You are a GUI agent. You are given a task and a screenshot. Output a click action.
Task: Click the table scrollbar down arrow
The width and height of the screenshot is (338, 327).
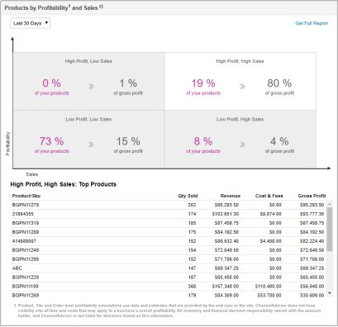(x=330, y=293)
